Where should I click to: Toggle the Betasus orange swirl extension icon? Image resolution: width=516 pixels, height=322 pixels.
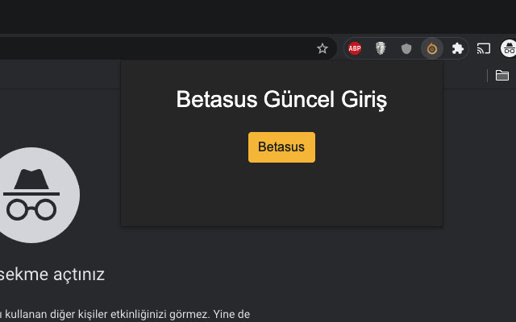[432, 48]
